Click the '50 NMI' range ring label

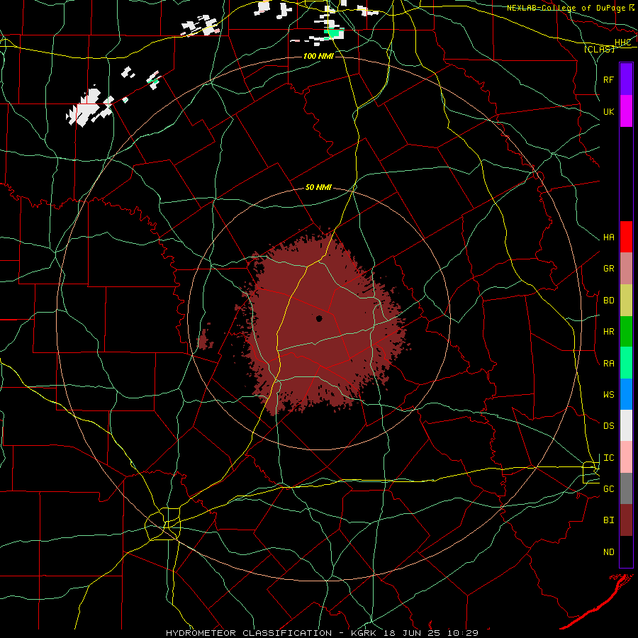318,188
